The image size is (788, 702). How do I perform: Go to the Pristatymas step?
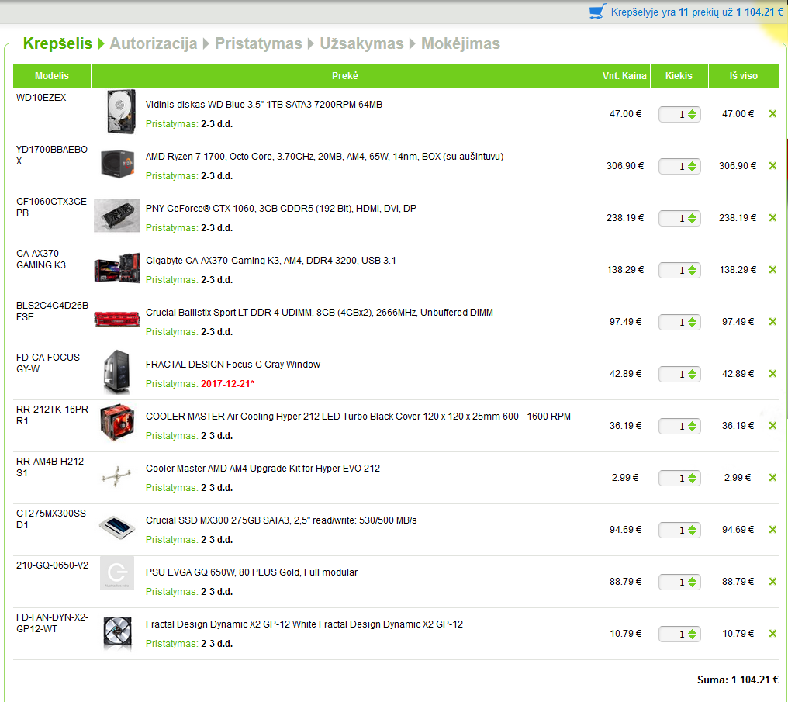click(258, 43)
